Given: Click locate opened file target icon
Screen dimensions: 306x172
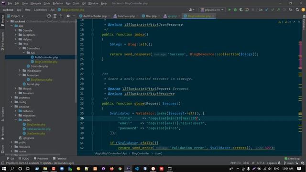Looking at the screenshot, I should click(49, 16).
